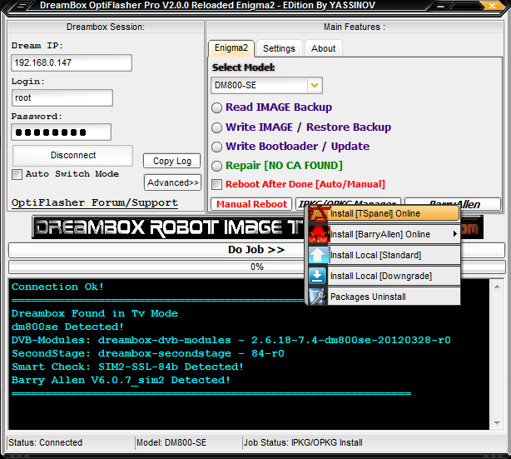Image resolution: width=511 pixels, height=459 pixels.
Task: Click the Dream IP input field
Action: pyautogui.click(x=72, y=62)
